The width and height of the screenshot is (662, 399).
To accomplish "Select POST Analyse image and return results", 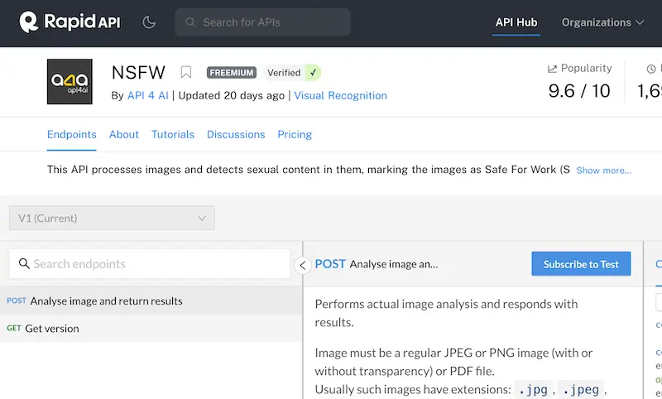I will point(151,300).
